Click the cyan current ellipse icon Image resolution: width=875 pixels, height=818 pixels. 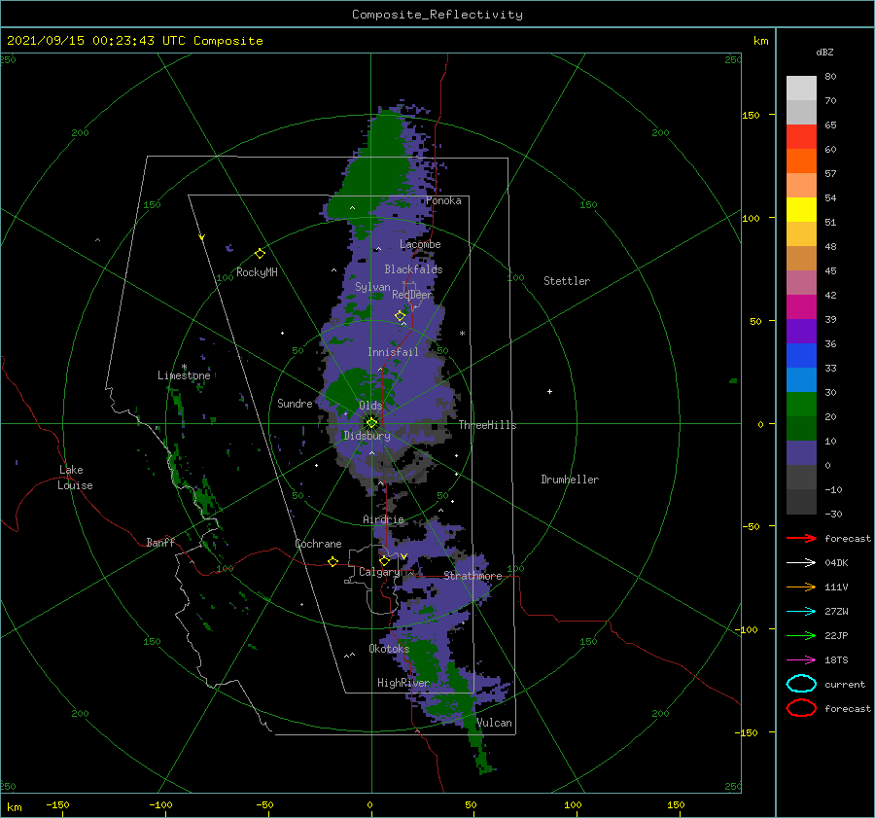click(x=801, y=684)
